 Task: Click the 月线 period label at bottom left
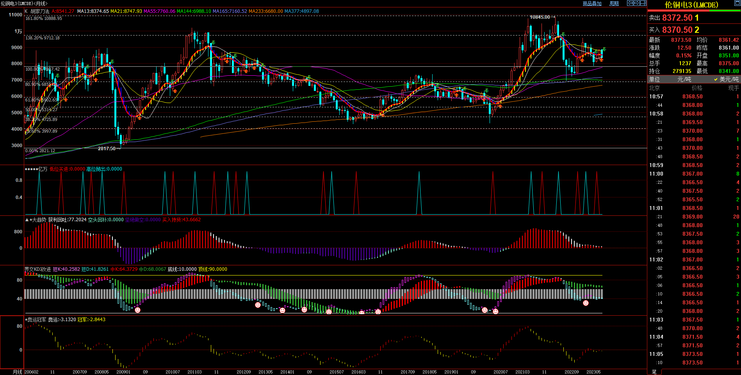(18, 372)
